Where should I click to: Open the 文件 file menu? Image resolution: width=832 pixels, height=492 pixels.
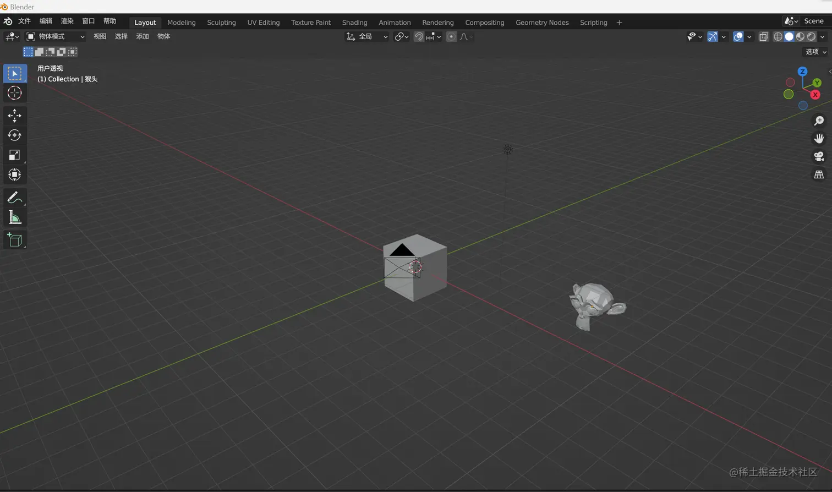(x=25, y=21)
